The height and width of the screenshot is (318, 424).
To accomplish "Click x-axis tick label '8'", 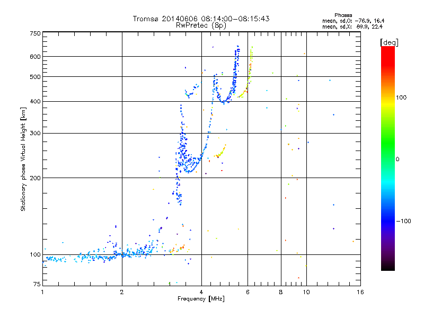I will 281,292.
